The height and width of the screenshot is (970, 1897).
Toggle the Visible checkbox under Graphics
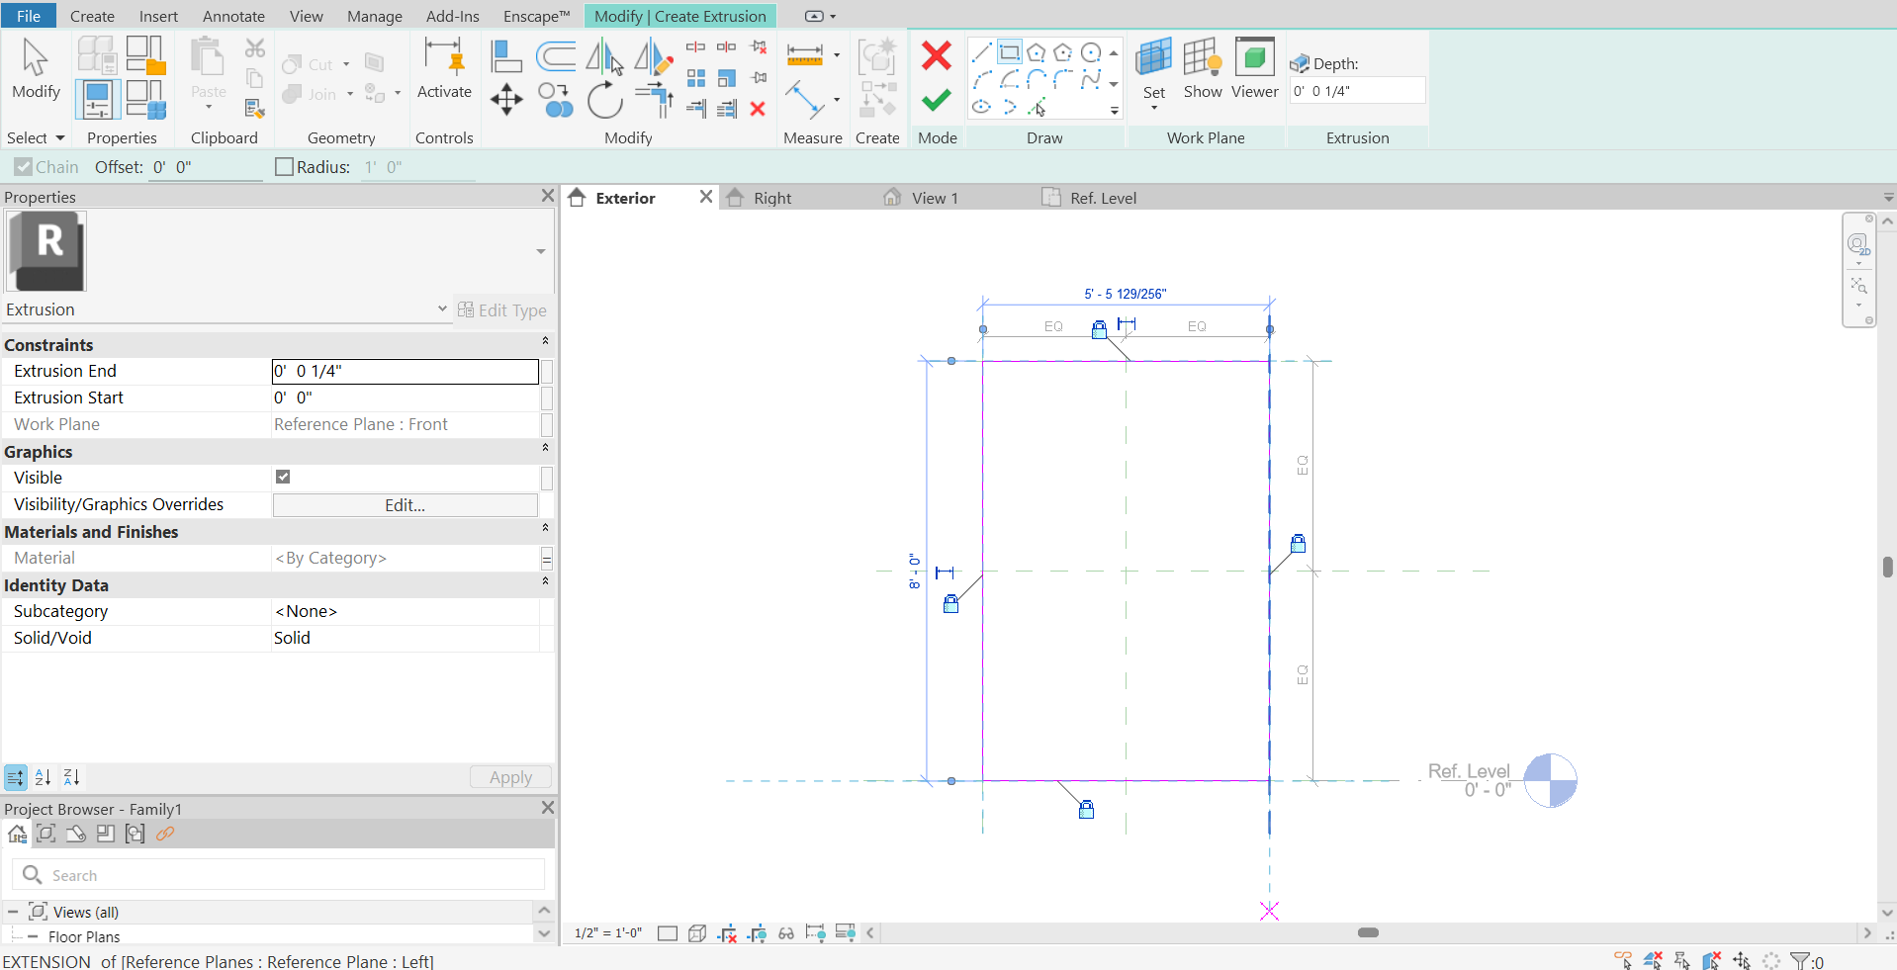tap(283, 477)
